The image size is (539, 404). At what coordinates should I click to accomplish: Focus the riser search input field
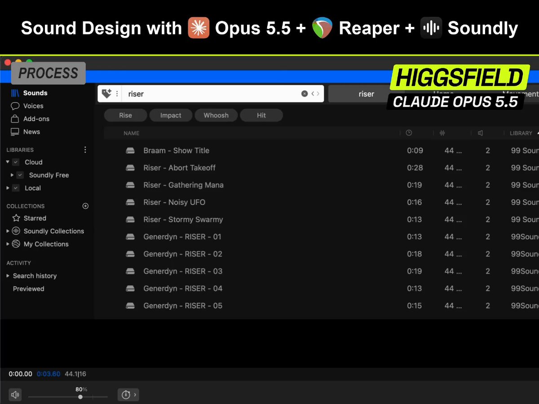211,94
